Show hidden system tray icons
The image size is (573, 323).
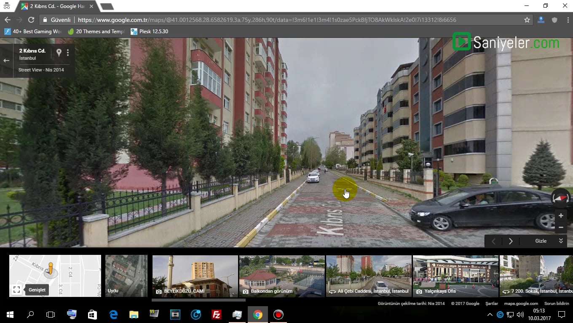click(490, 315)
